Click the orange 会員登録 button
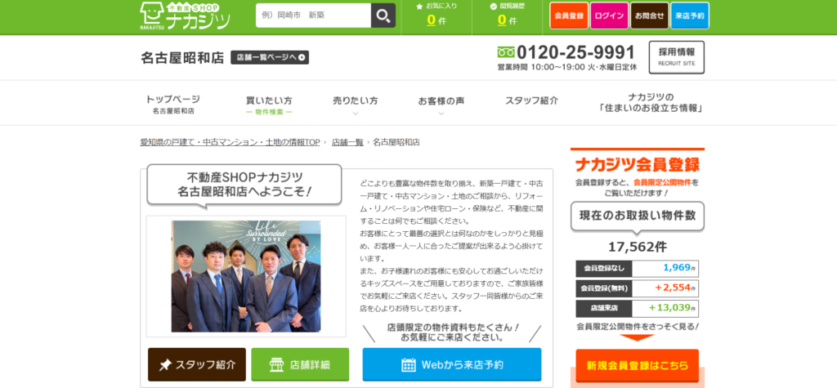Image resolution: width=837 pixels, height=388 pixels. (569, 16)
